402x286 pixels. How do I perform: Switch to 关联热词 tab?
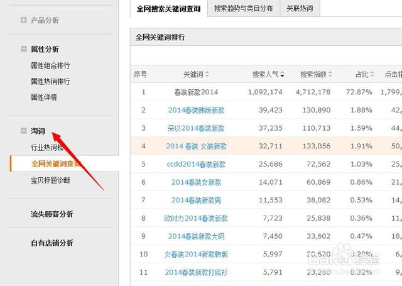300,8
